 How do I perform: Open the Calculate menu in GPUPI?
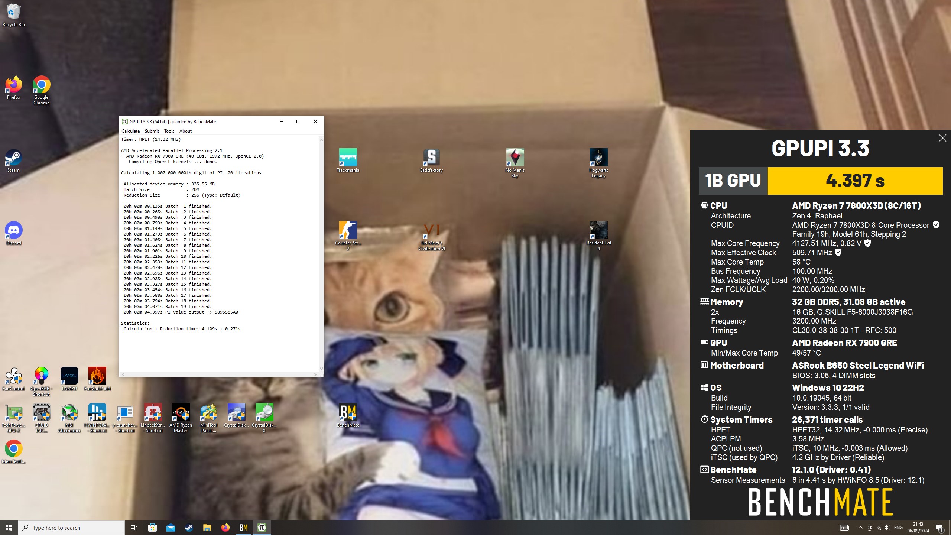(130, 131)
